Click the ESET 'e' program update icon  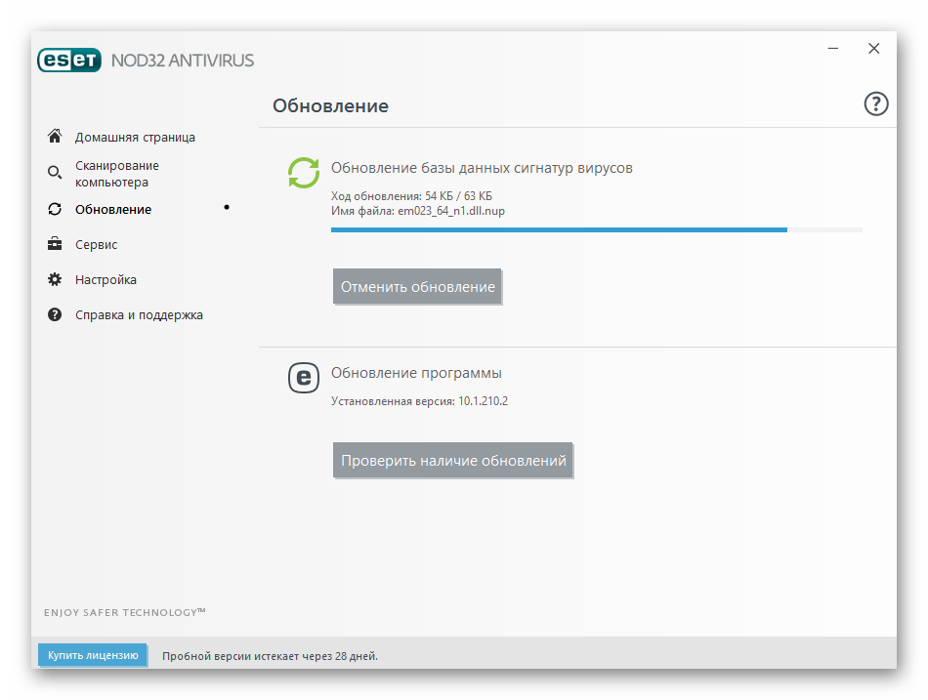coord(303,378)
